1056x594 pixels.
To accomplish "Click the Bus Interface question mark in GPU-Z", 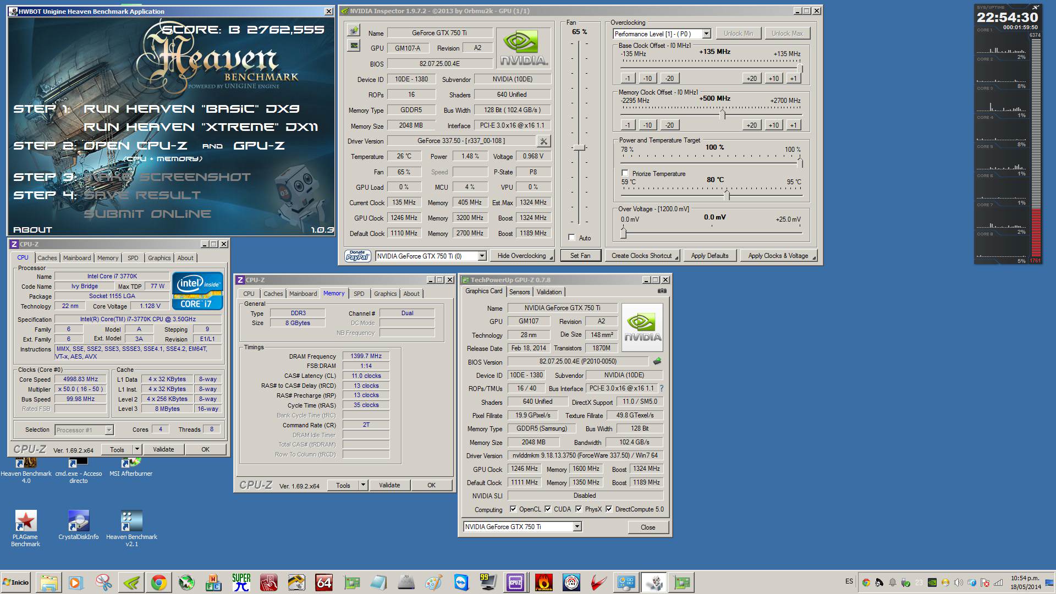I will click(x=661, y=388).
